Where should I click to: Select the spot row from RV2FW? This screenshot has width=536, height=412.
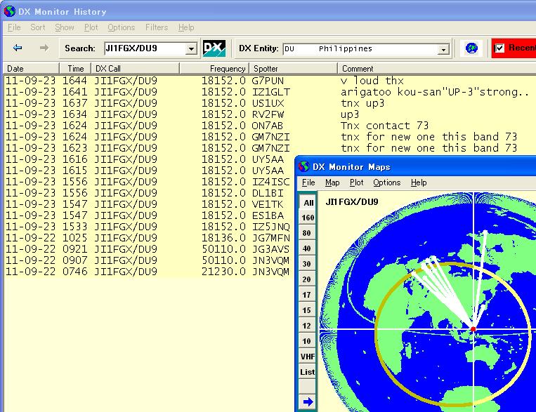(270, 114)
